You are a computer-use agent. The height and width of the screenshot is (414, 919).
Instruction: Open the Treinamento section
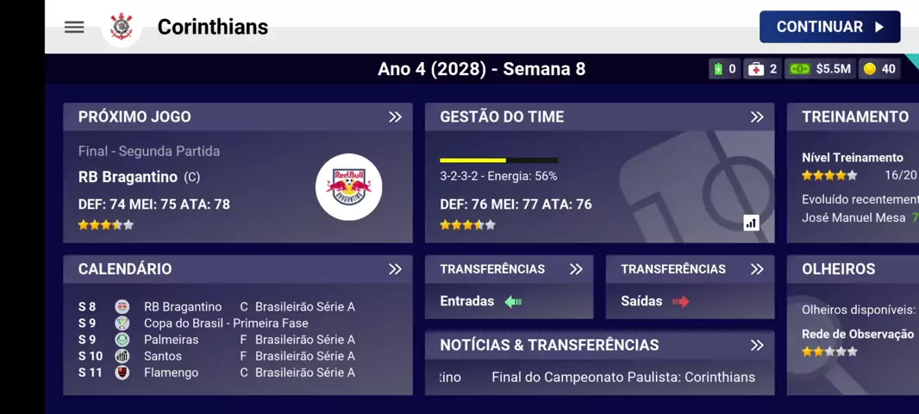pyautogui.click(x=854, y=116)
